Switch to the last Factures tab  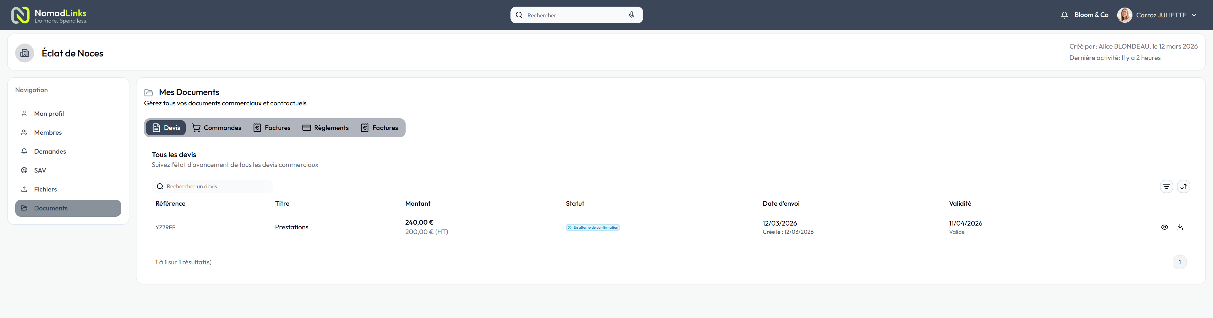[379, 128]
